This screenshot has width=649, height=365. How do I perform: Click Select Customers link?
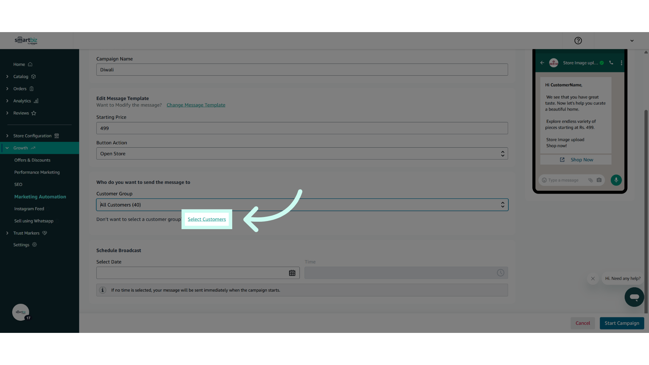coord(207,219)
